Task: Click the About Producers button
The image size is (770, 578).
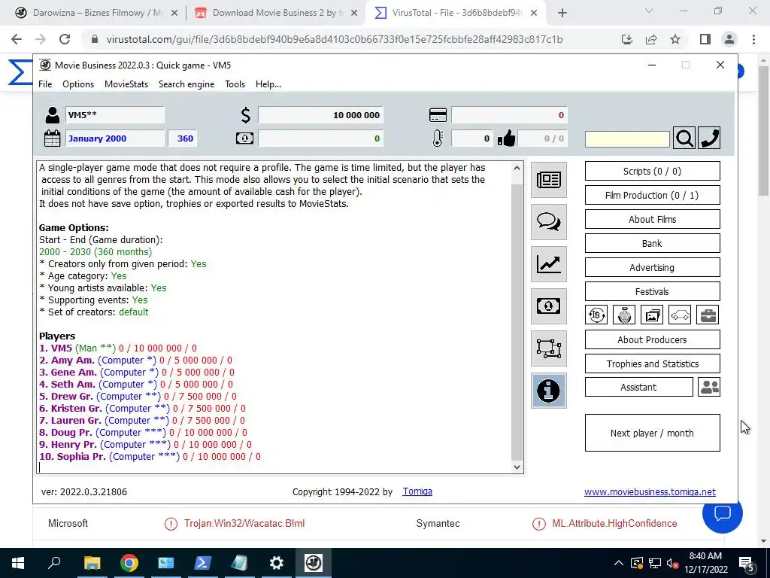Action: (652, 339)
